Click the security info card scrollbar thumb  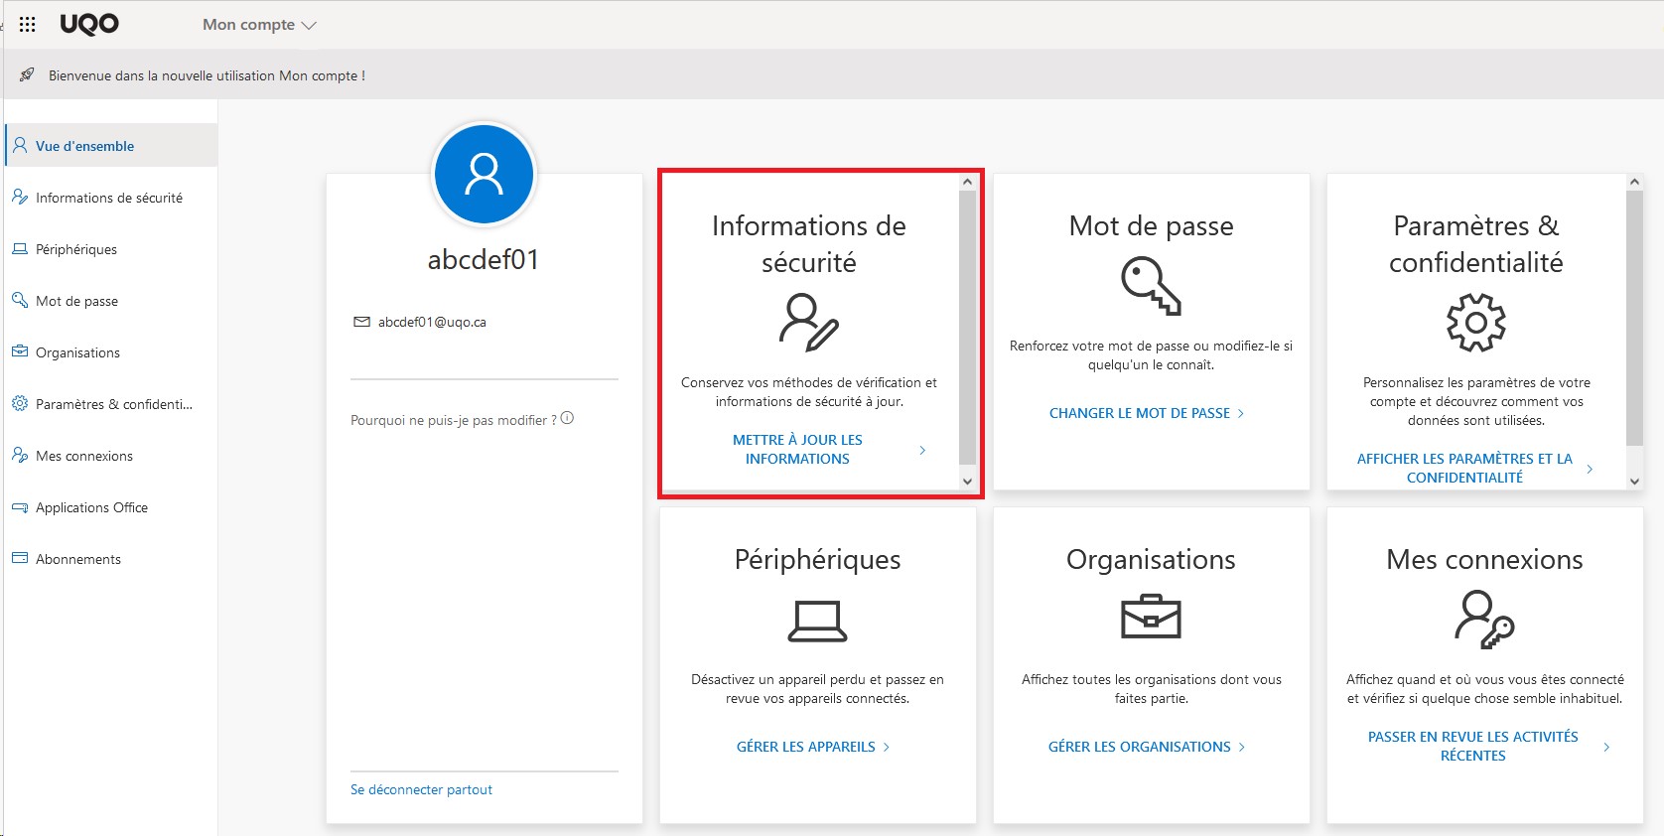pyautogui.click(x=967, y=327)
